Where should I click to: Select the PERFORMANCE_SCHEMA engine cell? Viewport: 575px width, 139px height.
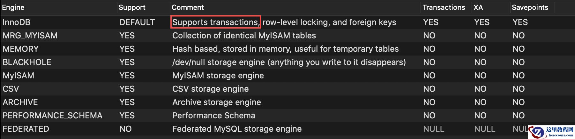[52, 116]
